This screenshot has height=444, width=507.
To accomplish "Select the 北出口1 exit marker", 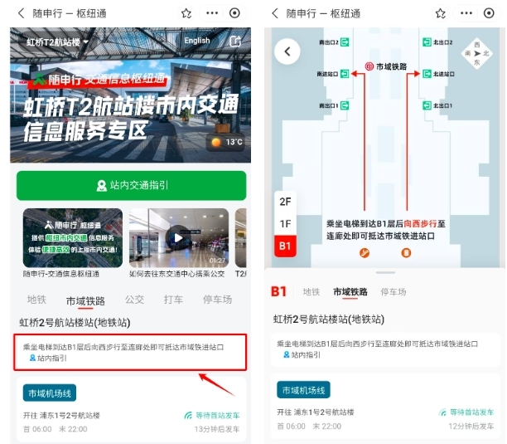I will tap(437, 105).
